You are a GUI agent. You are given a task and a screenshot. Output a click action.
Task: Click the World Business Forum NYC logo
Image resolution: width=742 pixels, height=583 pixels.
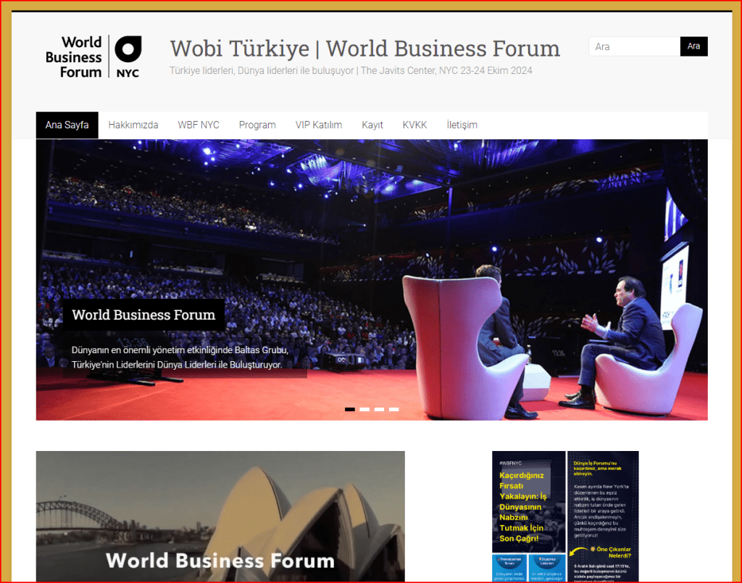pyautogui.click(x=93, y=56)
